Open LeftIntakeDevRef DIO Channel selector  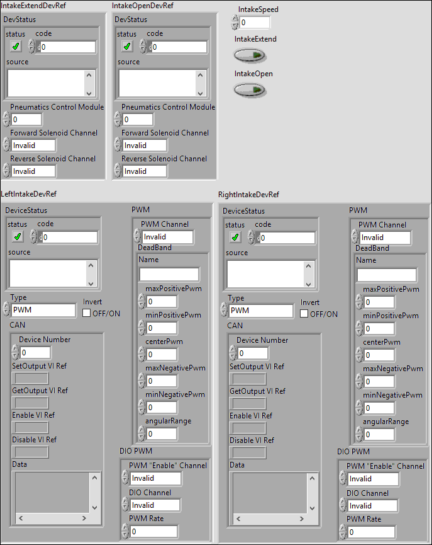155,505
